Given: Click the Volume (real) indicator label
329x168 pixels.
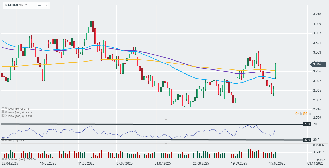Looking at the screenshot, I should [x=17, y=159].
